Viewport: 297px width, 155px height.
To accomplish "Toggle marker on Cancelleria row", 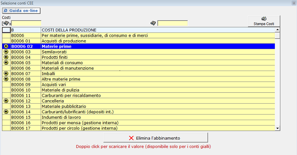I will pos(6,100).
